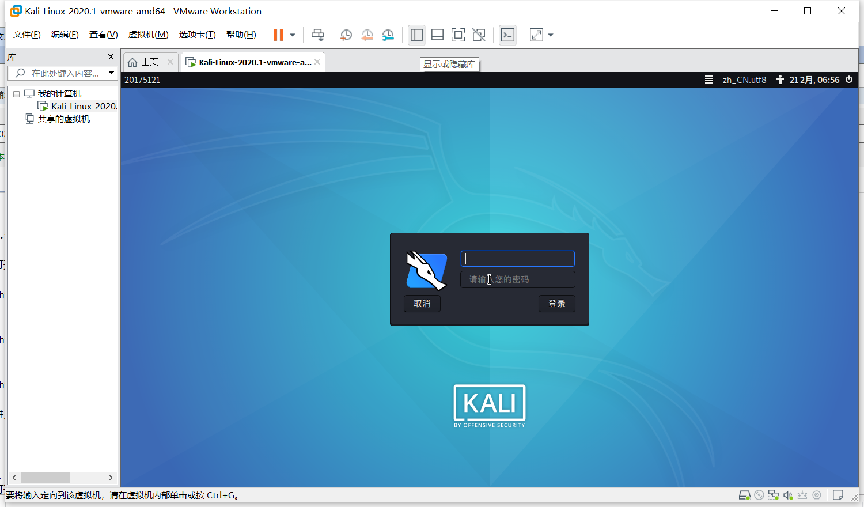Click the KALI logo on the login screen
The image size is (864, 507).
click(490, 406)
